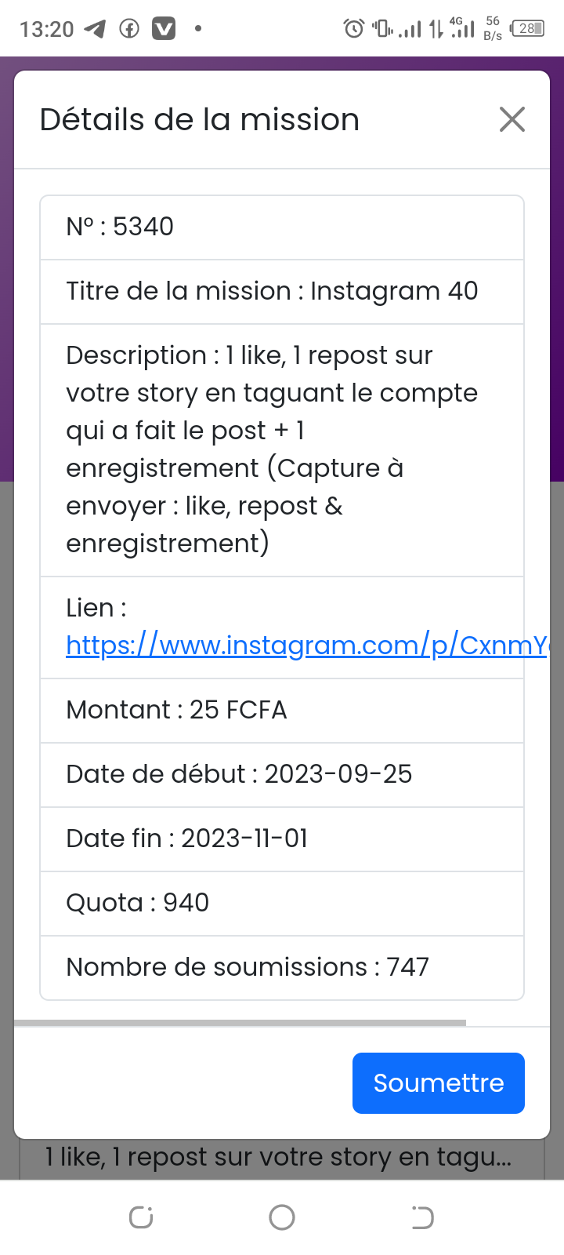This screenshot has height=1255, width=564.
Task: Tap the 4G signal strength icon
Action: point(463,28)
